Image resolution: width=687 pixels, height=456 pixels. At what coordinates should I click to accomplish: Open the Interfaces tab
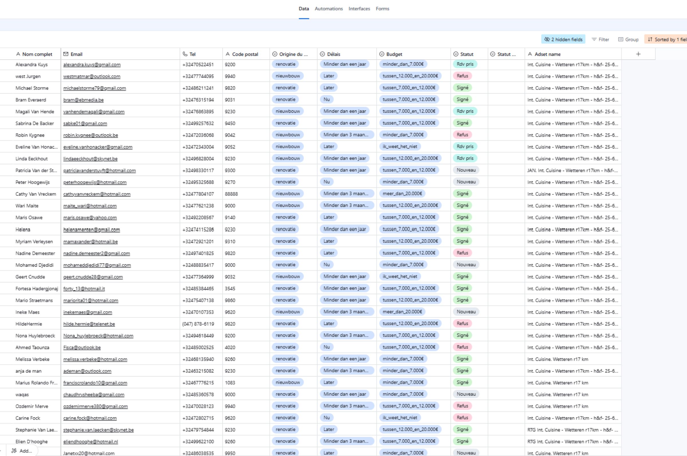(359, 9)
